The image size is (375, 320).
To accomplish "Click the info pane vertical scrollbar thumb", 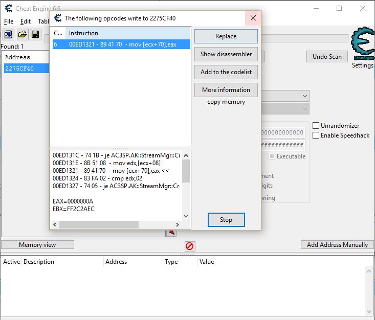I will 186,171.
